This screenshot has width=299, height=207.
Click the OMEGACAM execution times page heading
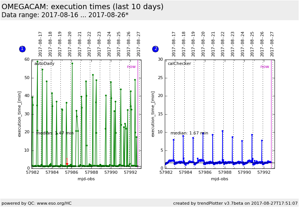(82, 7)
